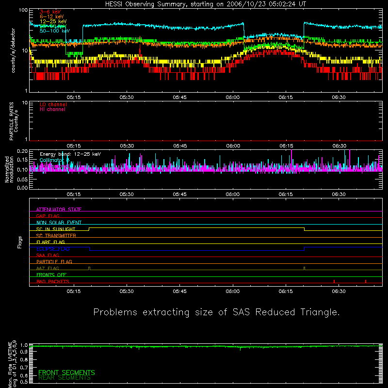The width and height of the screenshot is (388, 388).
Task: Click the LO channel legend label
Action: [x=53, y=104]
